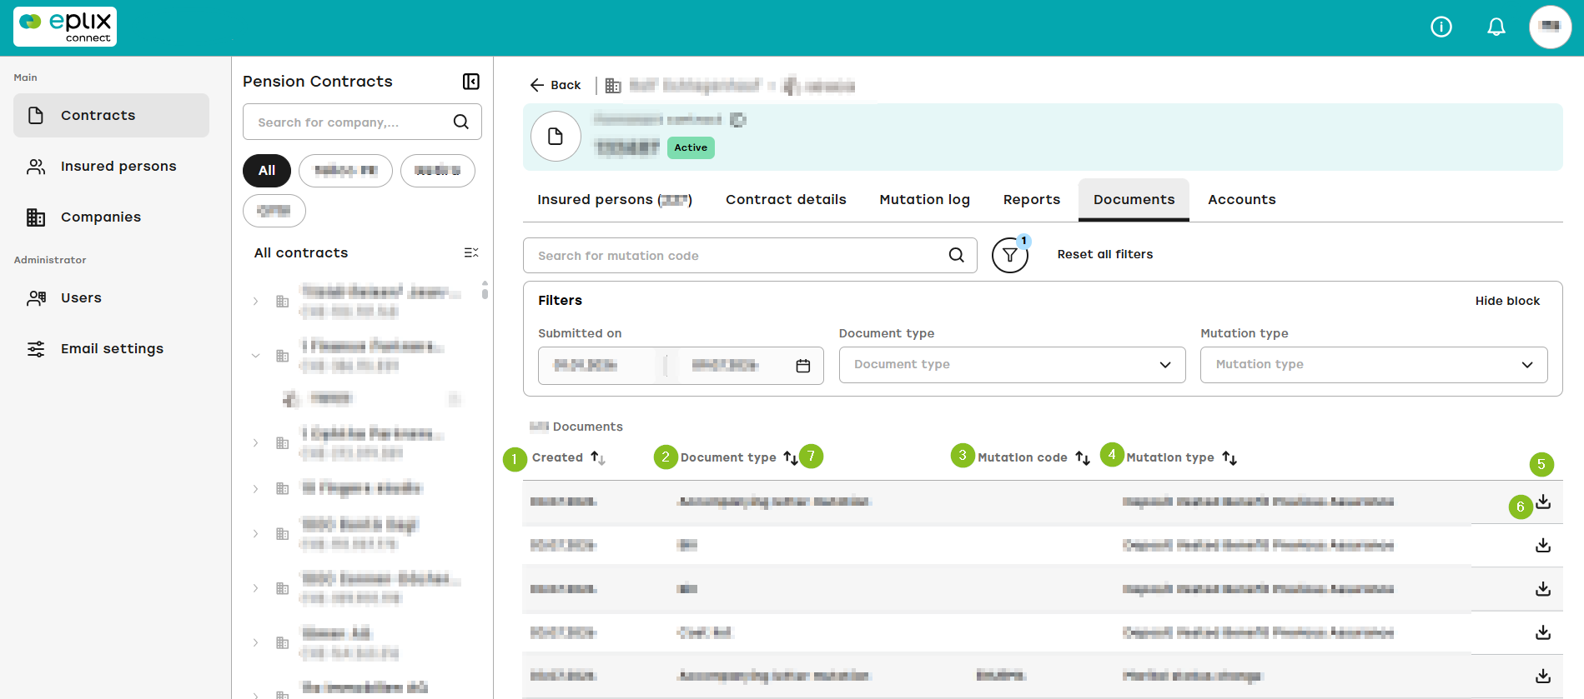The image size is (1584, 699).
Task: Open the user avatar menu
Action: 1550,27
